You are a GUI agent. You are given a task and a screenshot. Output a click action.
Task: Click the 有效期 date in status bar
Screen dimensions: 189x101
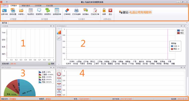pyautogui.click(x=182, y=99)
